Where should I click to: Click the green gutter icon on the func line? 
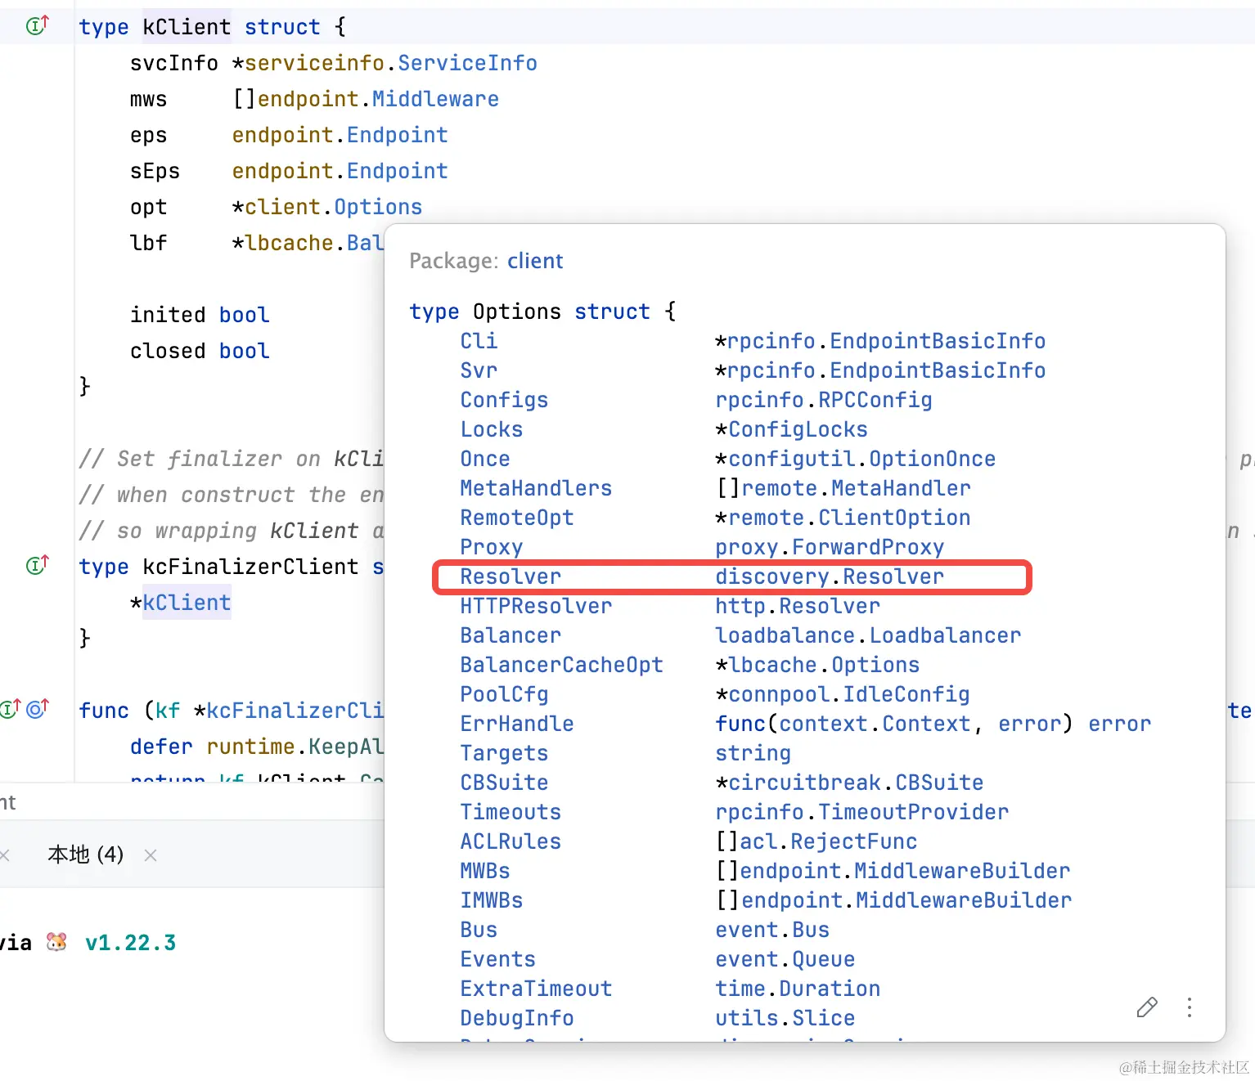[x=11, y=708]
